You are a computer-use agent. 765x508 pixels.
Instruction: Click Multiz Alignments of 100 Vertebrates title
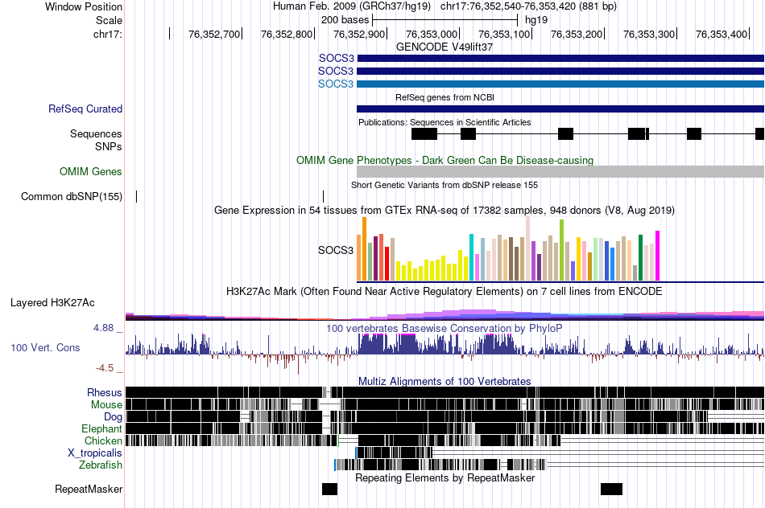(x=445, y=381)
